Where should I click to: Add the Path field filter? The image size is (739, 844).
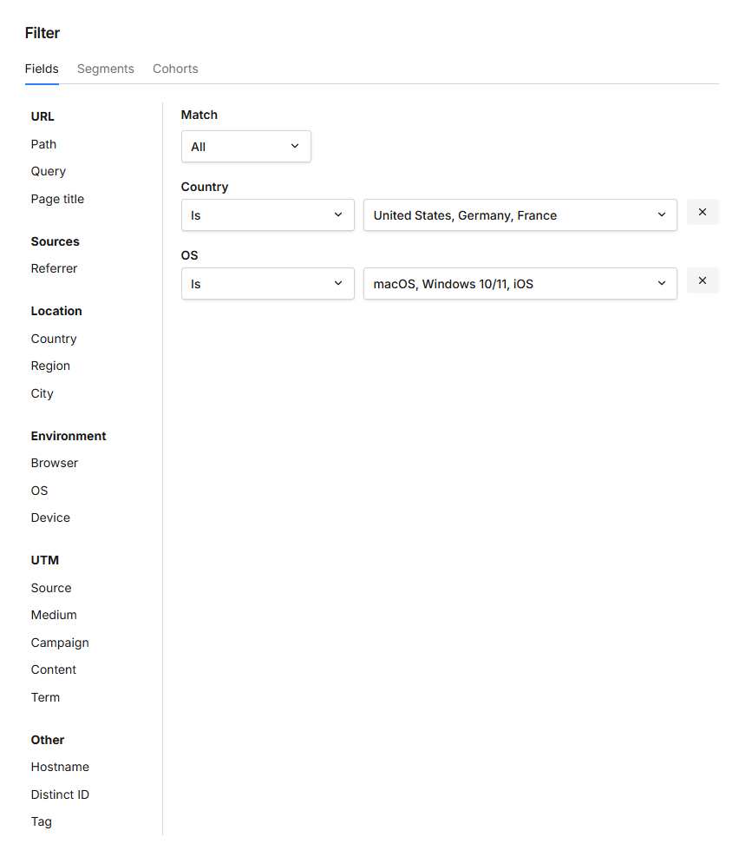click(43, 144)
